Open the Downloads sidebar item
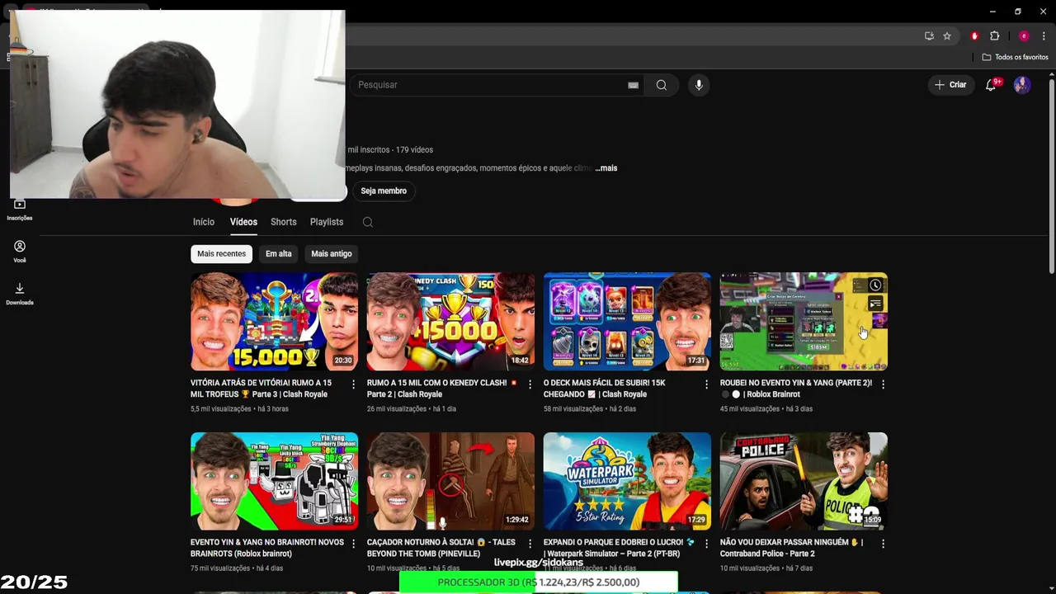 click(x=20, y=294)
